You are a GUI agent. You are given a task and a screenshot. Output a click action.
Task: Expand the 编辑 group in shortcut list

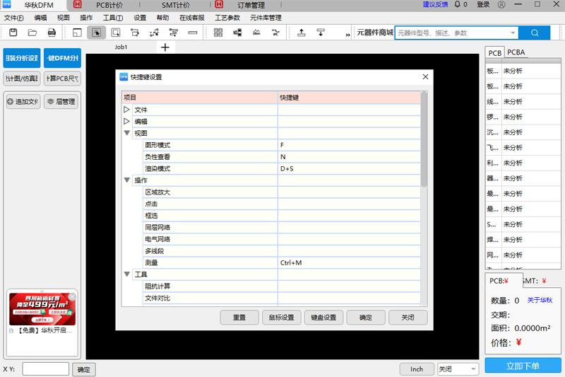click(x=127, y=122)
